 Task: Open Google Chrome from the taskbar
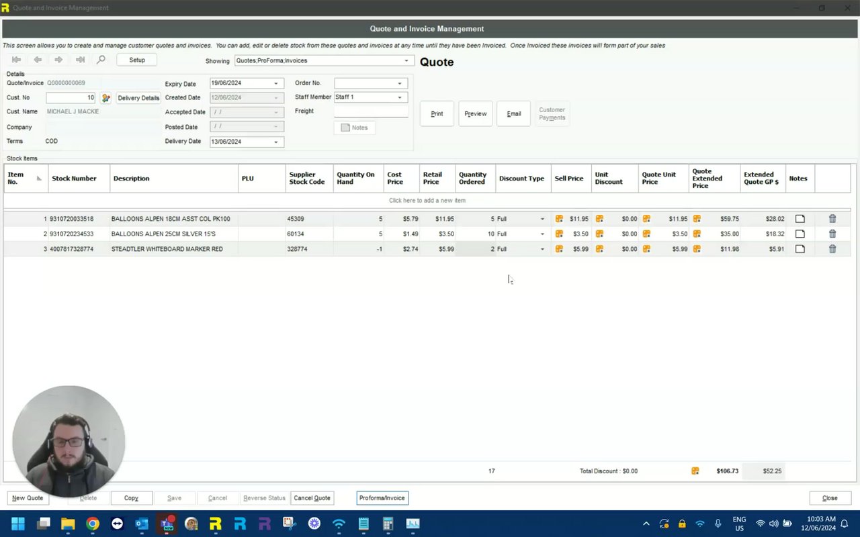[93, 524]
